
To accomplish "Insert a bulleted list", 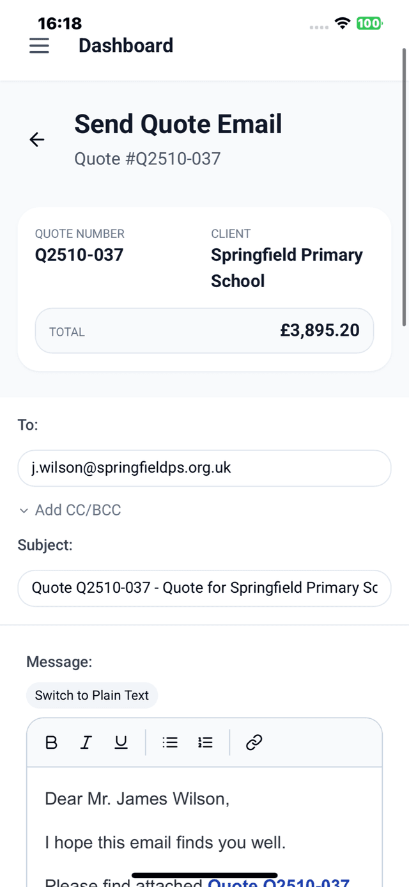I will (x=170, y=742).
